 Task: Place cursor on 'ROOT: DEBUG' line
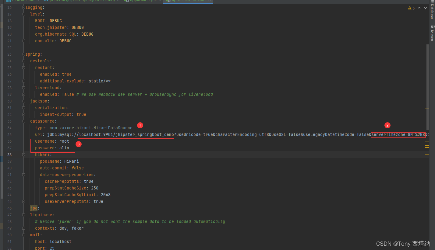click(x=48, y=21)
